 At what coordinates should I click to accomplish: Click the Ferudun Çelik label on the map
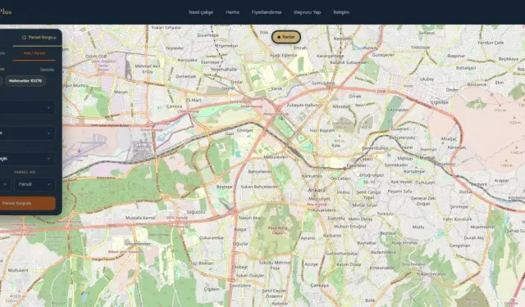(x=491, y=43)
